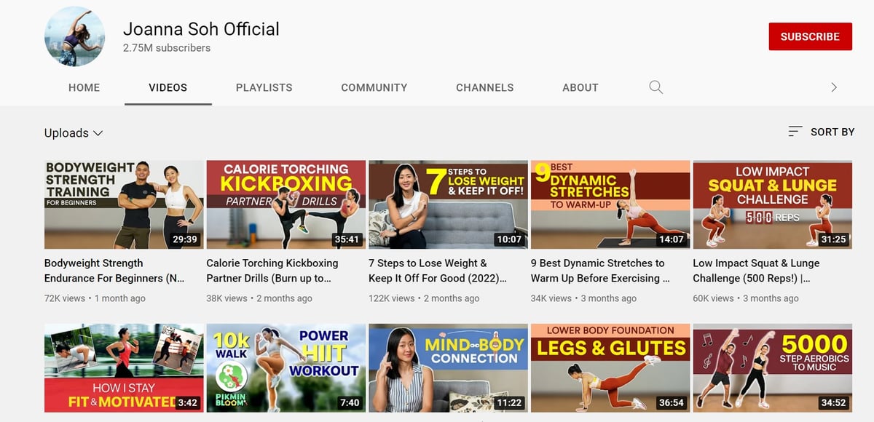View the CHANNELS tab
Image resolution: width=874 pixels, height=422 pixels.
(x=484, y=87)
